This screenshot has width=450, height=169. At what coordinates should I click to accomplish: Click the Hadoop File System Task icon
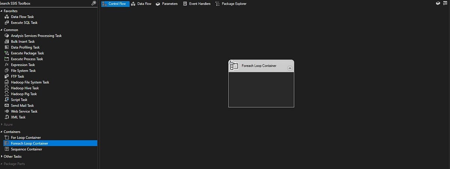coord(7,82)
